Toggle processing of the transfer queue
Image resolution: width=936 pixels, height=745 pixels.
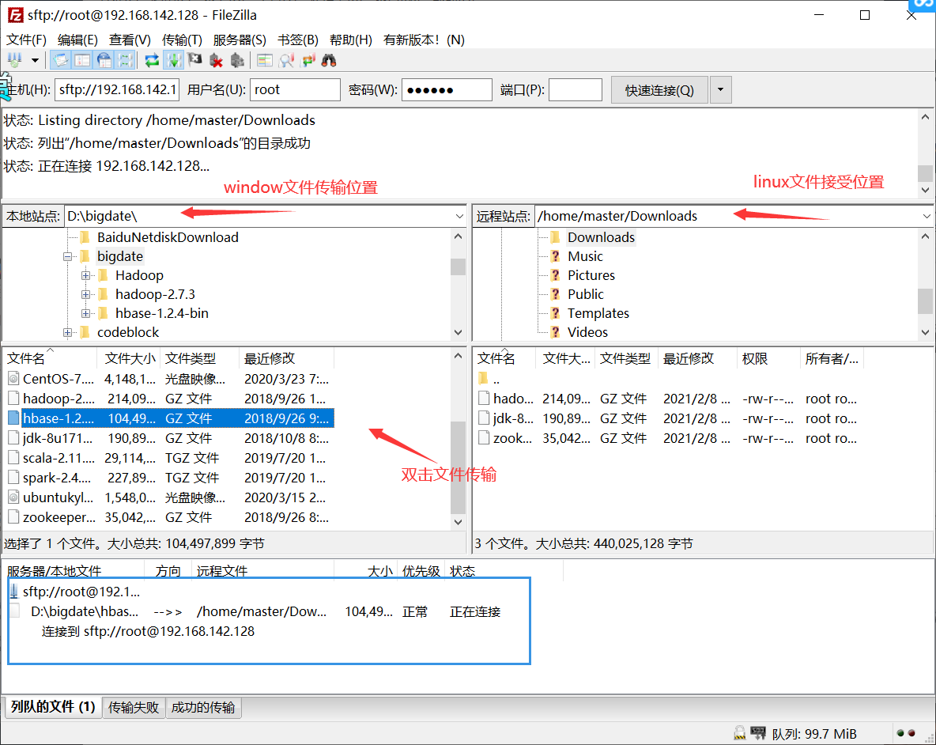174,60
